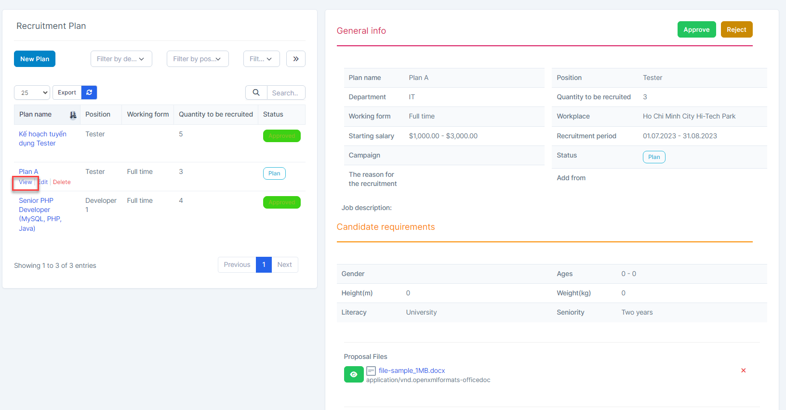Focus the Search input field
Image resolution: width=786 pixels, height=410 pixels.
[286, 93]
